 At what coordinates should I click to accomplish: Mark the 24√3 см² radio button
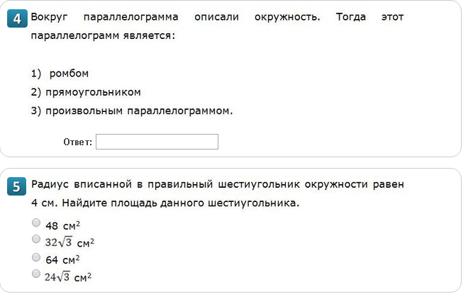[x=36, y=273]
